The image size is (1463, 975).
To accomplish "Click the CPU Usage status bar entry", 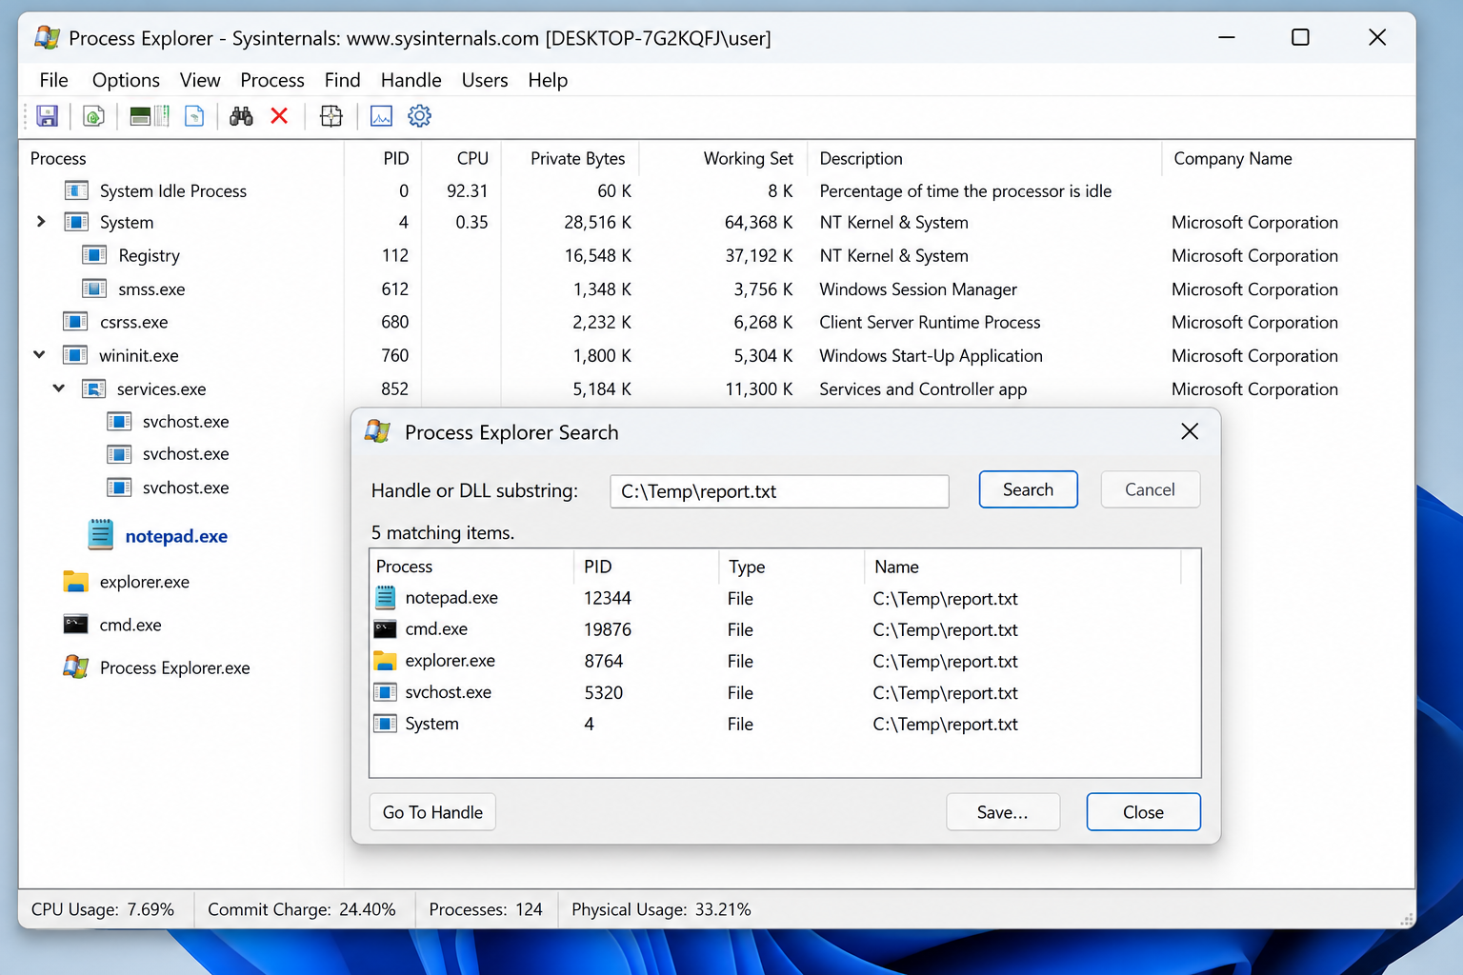I will click(x=103, y=909).
